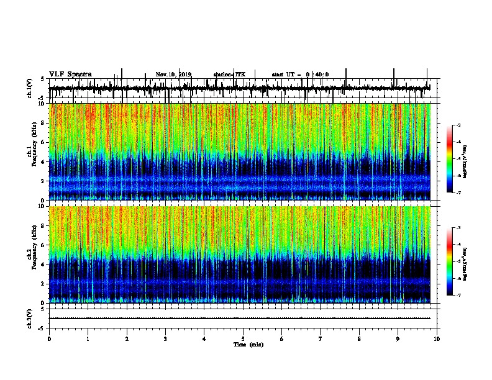Click the ch.1 log(PSD) color bar title

tap(465, 161)
